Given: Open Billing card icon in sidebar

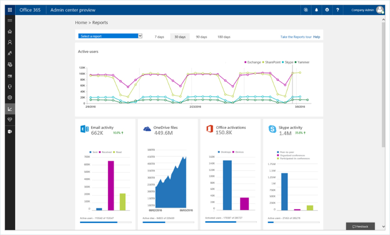Looking at the screenshot, I should tap(10, 76).
